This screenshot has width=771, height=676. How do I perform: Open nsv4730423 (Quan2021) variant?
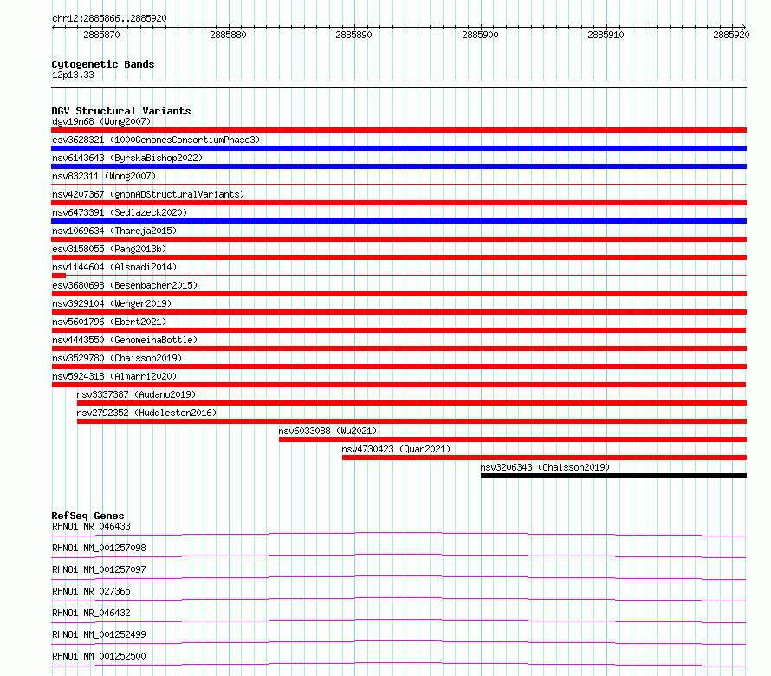coord(396,449)
